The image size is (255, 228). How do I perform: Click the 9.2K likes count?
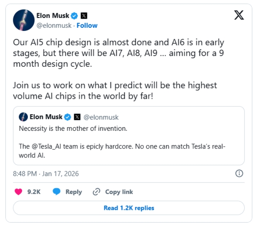point(34,192)
